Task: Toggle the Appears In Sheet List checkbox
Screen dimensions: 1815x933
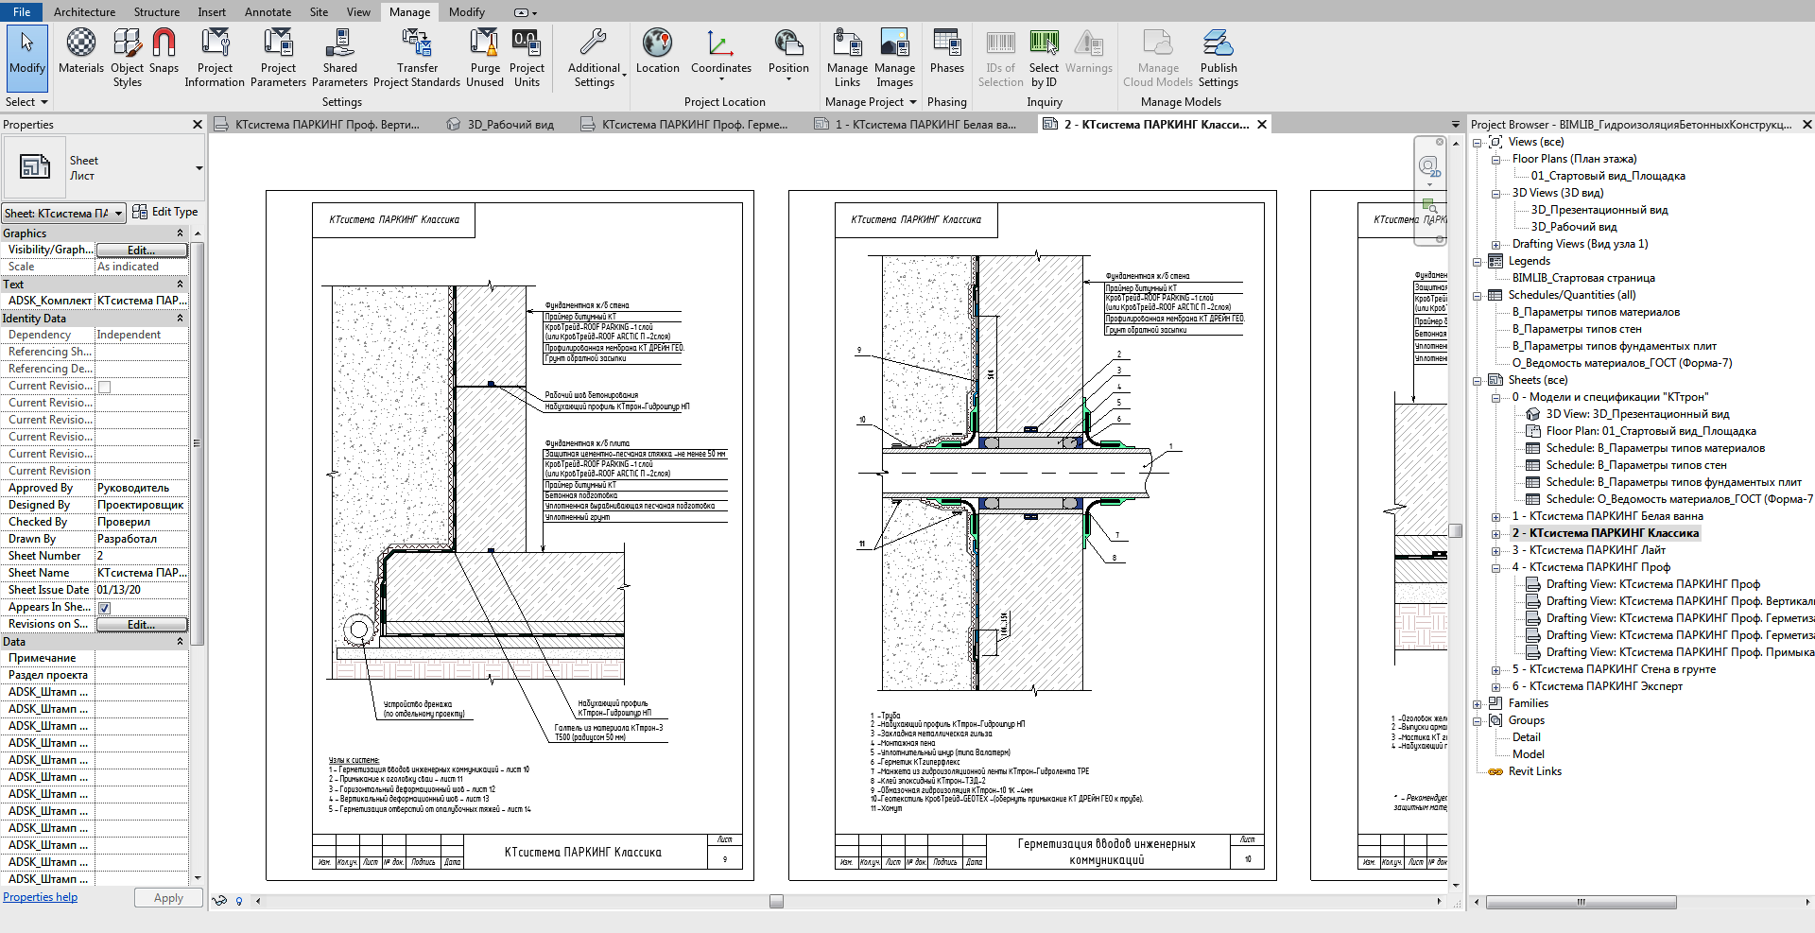Action: pyautogui.click(x=105, y=608)
